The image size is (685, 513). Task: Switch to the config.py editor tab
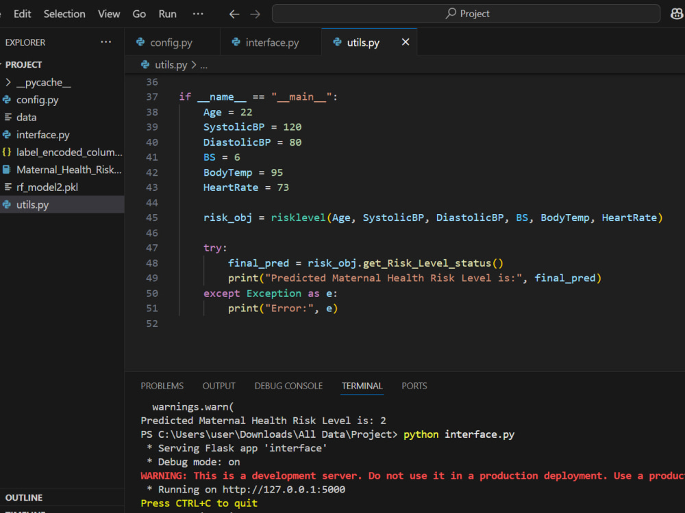click(x=172, y=42)
